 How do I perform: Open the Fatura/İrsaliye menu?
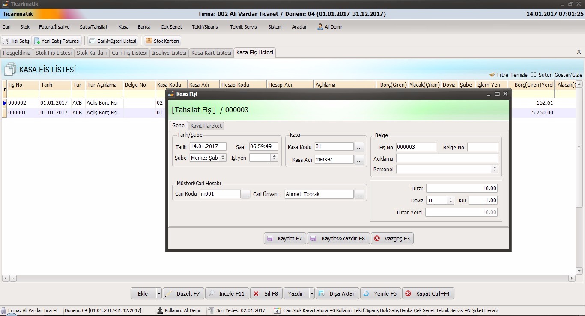[54, 27]
